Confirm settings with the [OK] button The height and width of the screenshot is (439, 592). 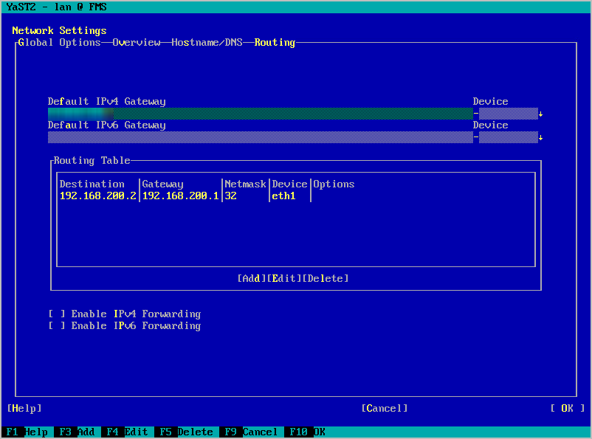coord(567,409)
